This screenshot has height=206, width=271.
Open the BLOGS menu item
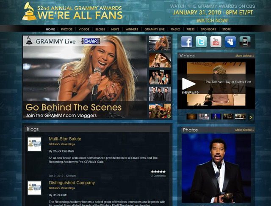100,29
